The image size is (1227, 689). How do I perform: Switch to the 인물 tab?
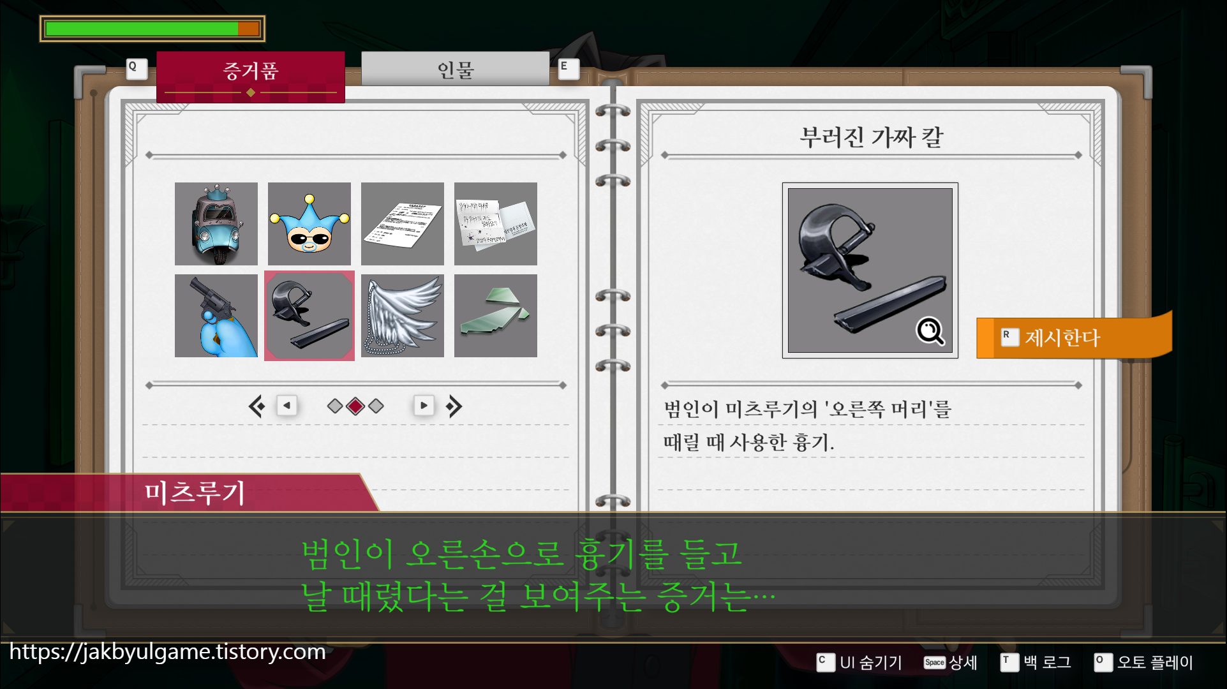pyautogui.click(x=455, y=70)
